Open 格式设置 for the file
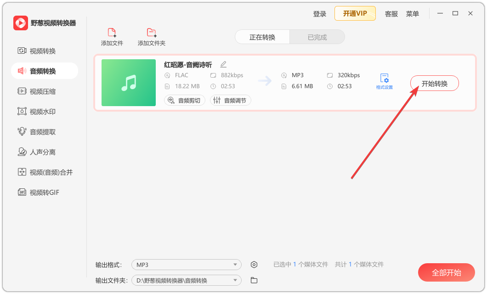This screenshot has height=294, width=487. pyautogui.click(x=385, y=80)
